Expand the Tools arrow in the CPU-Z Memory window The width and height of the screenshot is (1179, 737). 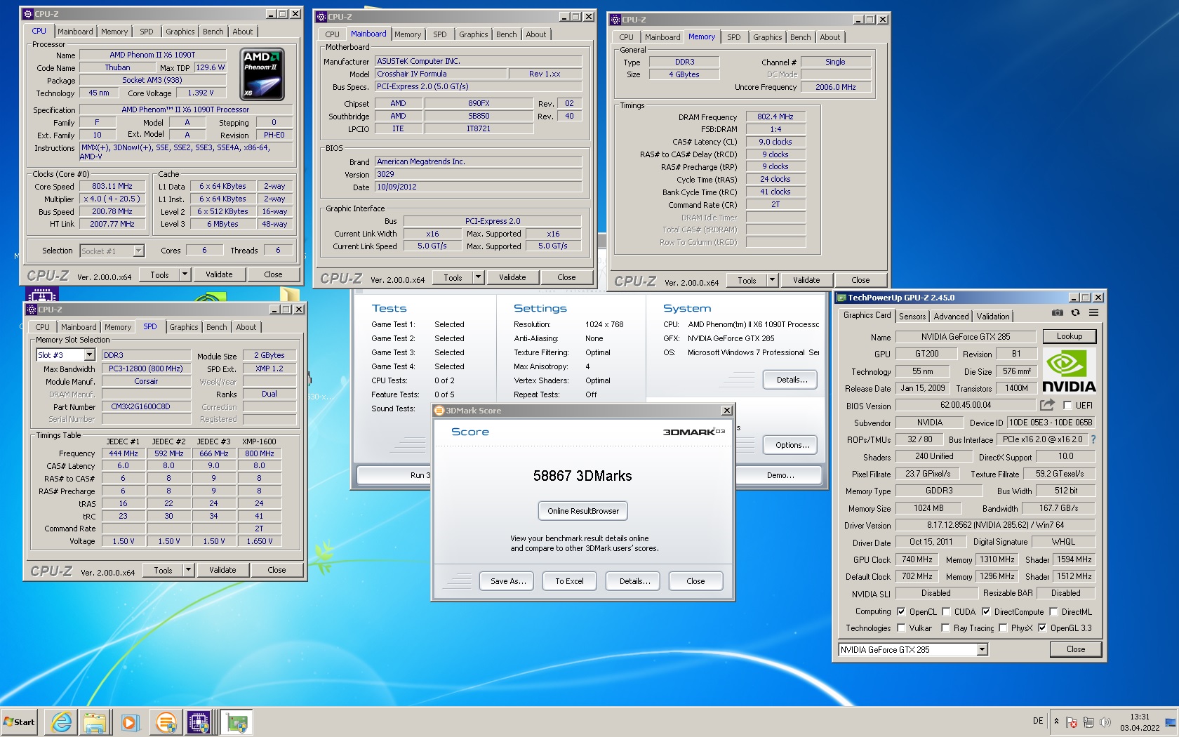(773, 280)
